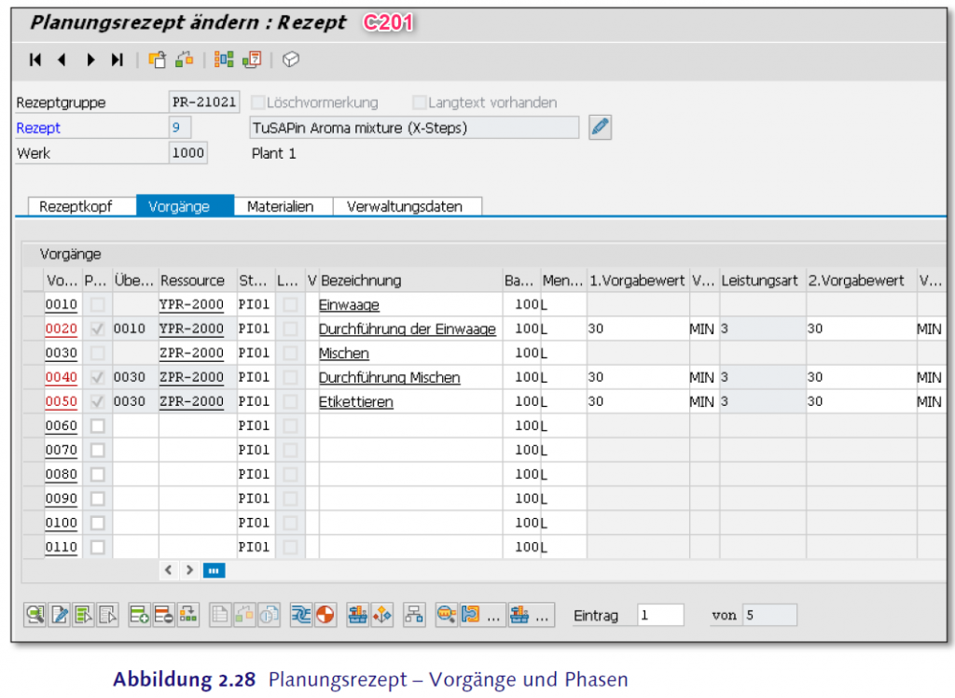Click the insert row icon with green plus
The image size is (955, 698).
click(x=140, y=614)
